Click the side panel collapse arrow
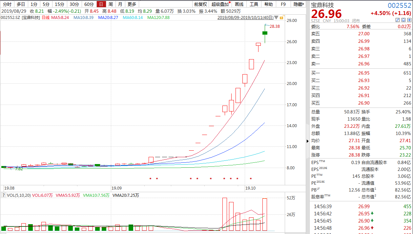 click(x=307, y=141)
